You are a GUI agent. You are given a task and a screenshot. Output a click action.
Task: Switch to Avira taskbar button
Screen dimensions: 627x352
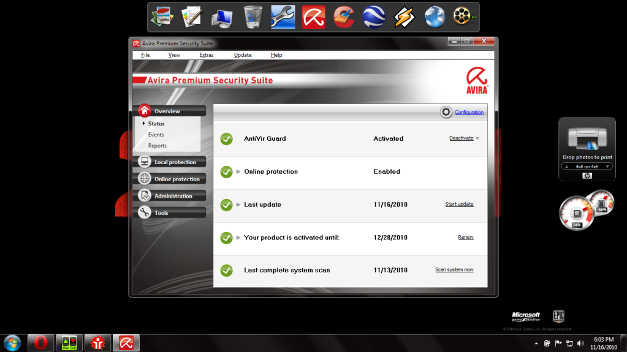tap(126, 343)
